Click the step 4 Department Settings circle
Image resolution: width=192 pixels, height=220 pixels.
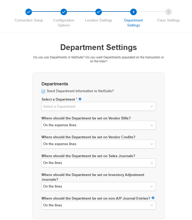tap(133, 12)
